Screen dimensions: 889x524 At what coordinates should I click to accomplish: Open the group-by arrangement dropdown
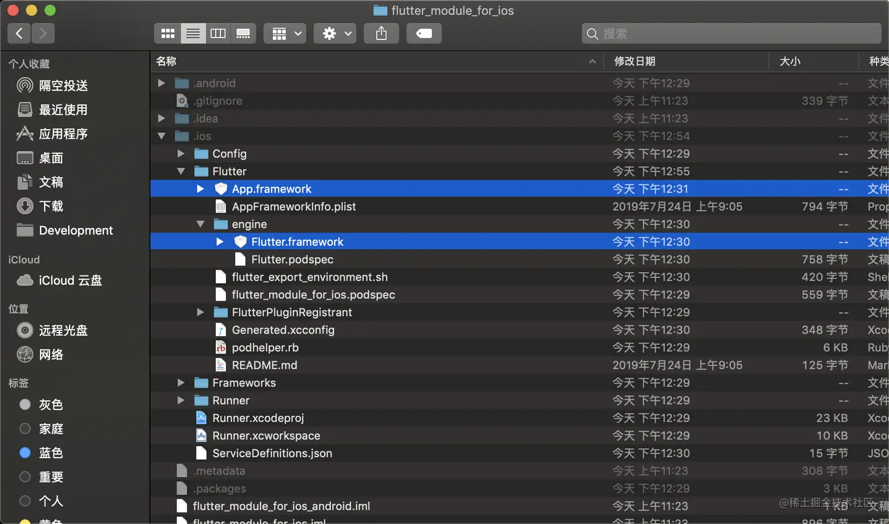285,33
